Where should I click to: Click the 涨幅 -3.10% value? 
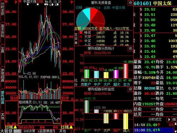pos(149,72)
